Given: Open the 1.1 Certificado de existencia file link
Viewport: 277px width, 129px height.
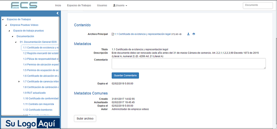Looking at the screenshot, I should (142, 34).
